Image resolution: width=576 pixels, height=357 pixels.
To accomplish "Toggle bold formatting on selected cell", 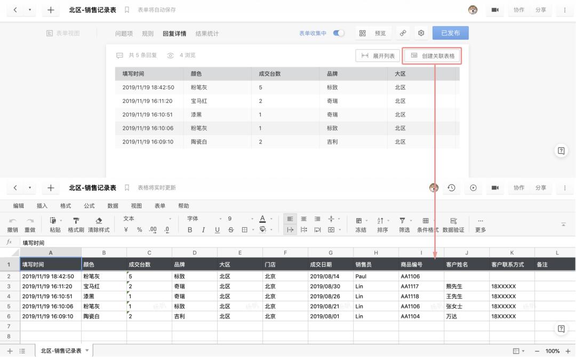I will click(x=190, y=229).
